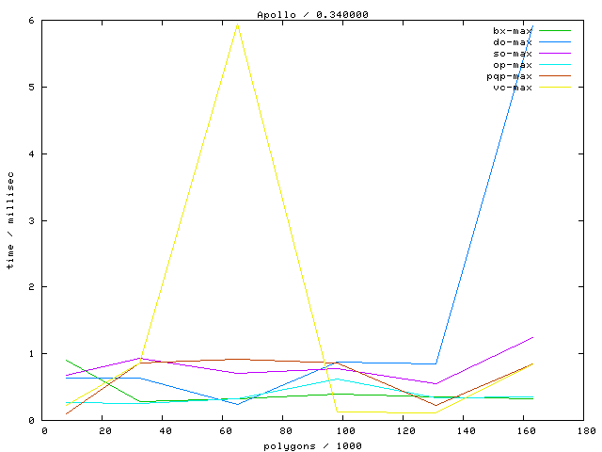Click the cyan line sample beside op-max
The image size is (602, 452).
click(555, 65)
